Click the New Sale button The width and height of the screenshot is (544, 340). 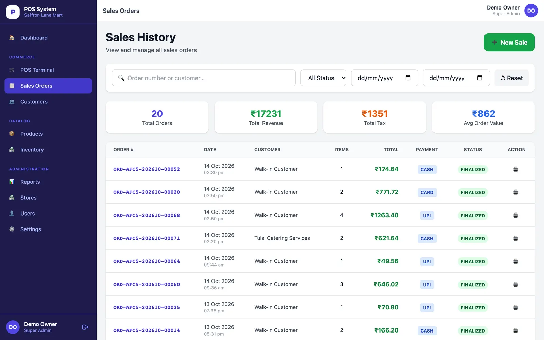pos(509,42)
